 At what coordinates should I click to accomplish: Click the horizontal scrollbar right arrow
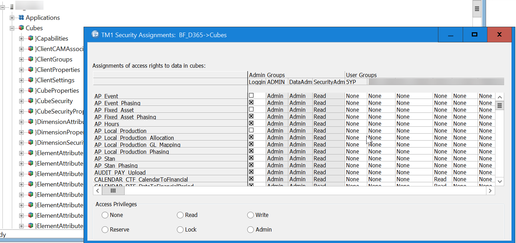coord(490,191)
